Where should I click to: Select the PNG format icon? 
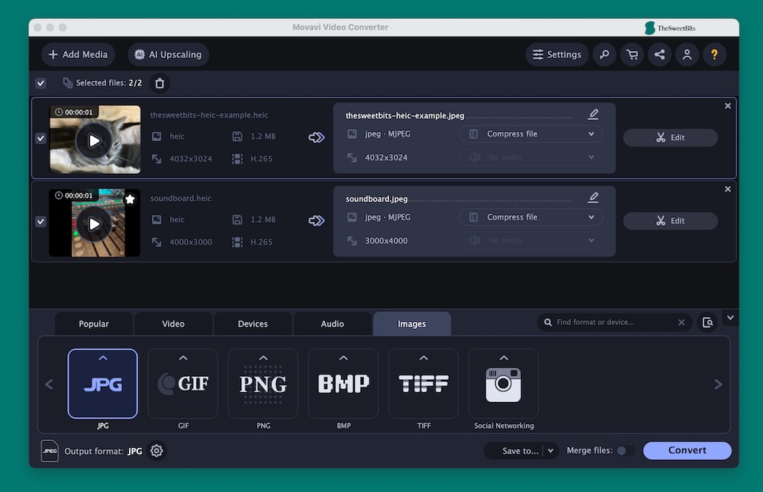[x=263, y=384]
